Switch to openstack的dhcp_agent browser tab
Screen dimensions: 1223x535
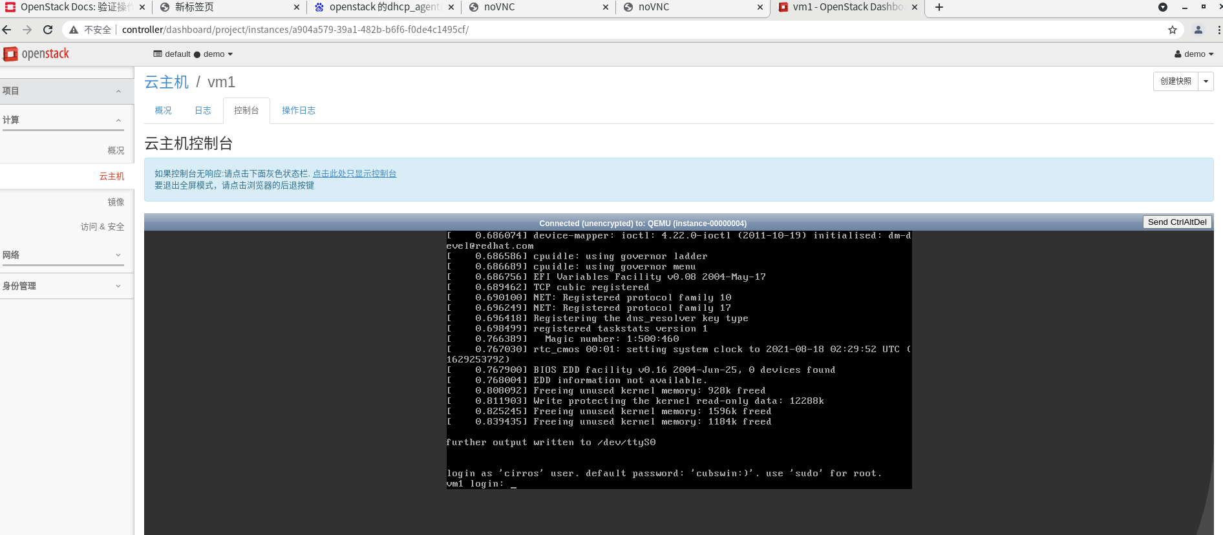(384, 7)
